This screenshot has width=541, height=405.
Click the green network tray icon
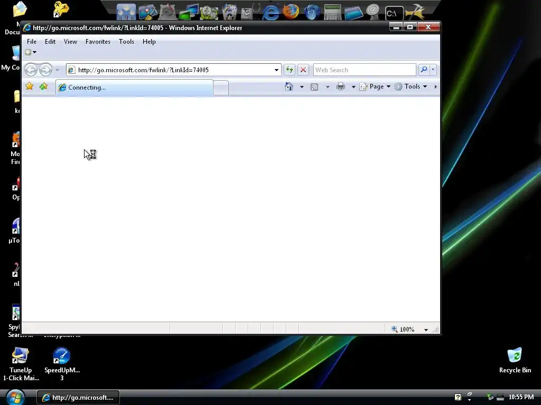pyautogui.click(x=490, y=397)
